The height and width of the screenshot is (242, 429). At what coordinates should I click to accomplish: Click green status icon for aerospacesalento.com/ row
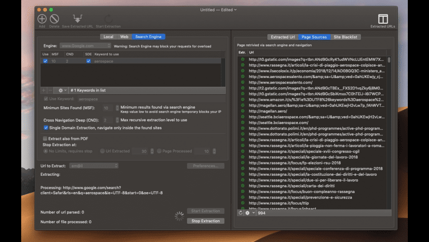[243, 82]
